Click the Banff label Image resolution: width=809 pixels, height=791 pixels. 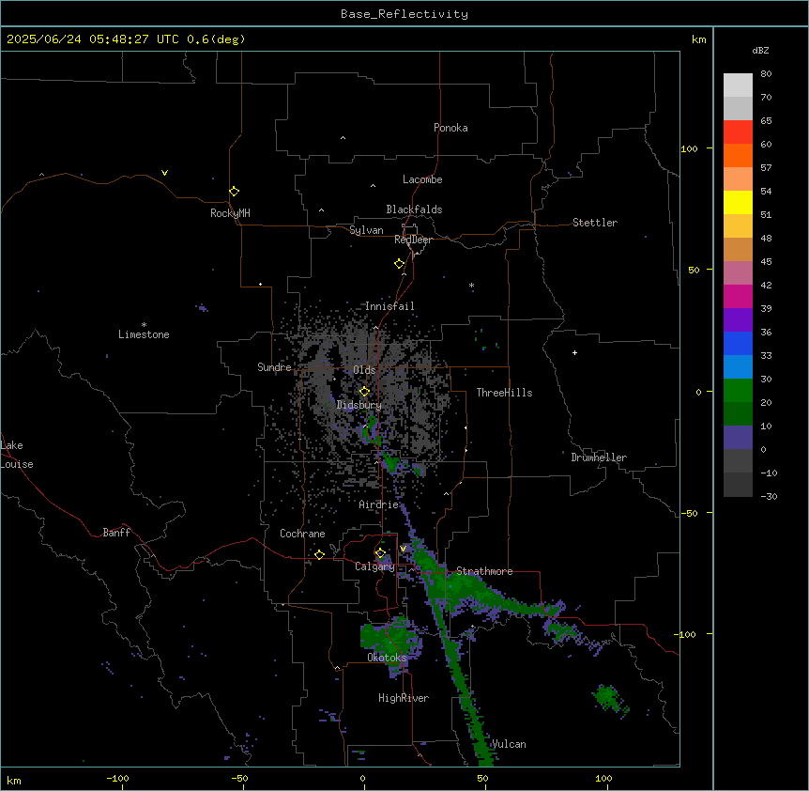click(x=116, y=533)
